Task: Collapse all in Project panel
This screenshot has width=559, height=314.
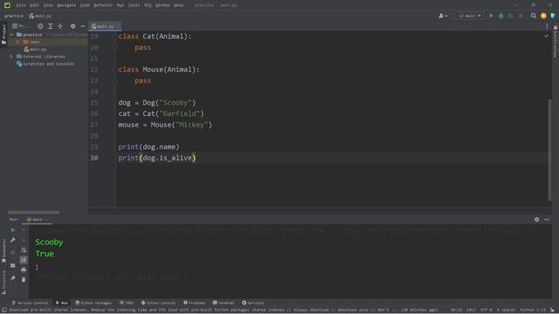Action: click(60, 26)
